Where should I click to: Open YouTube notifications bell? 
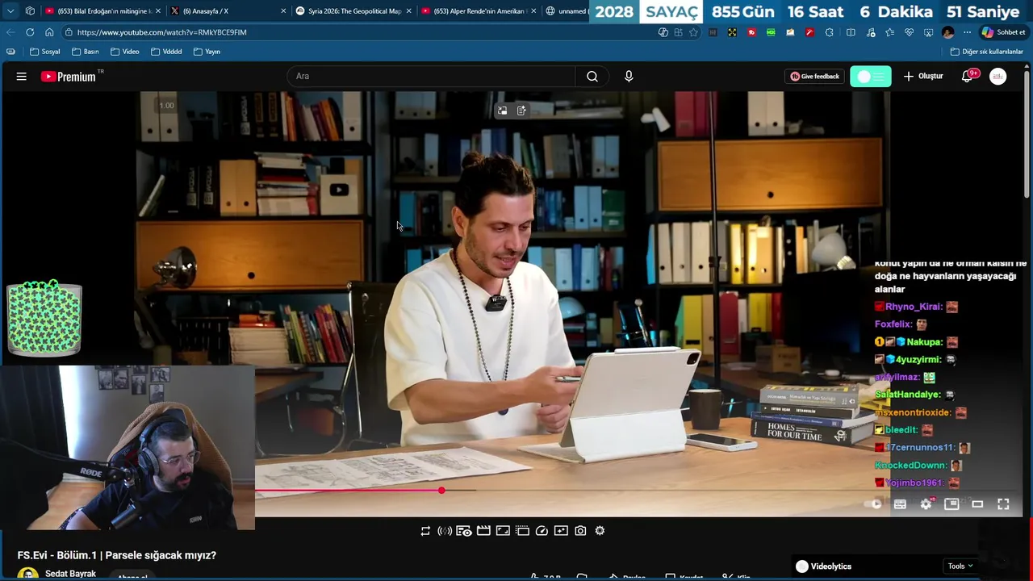(967, 77)
